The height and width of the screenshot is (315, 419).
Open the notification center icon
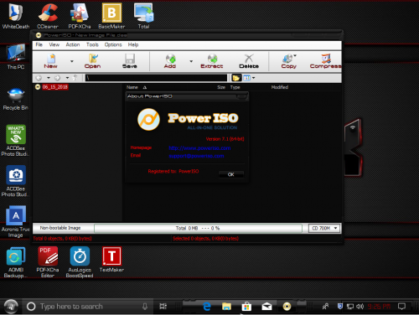pyautogui.click(x=401, y=307)
